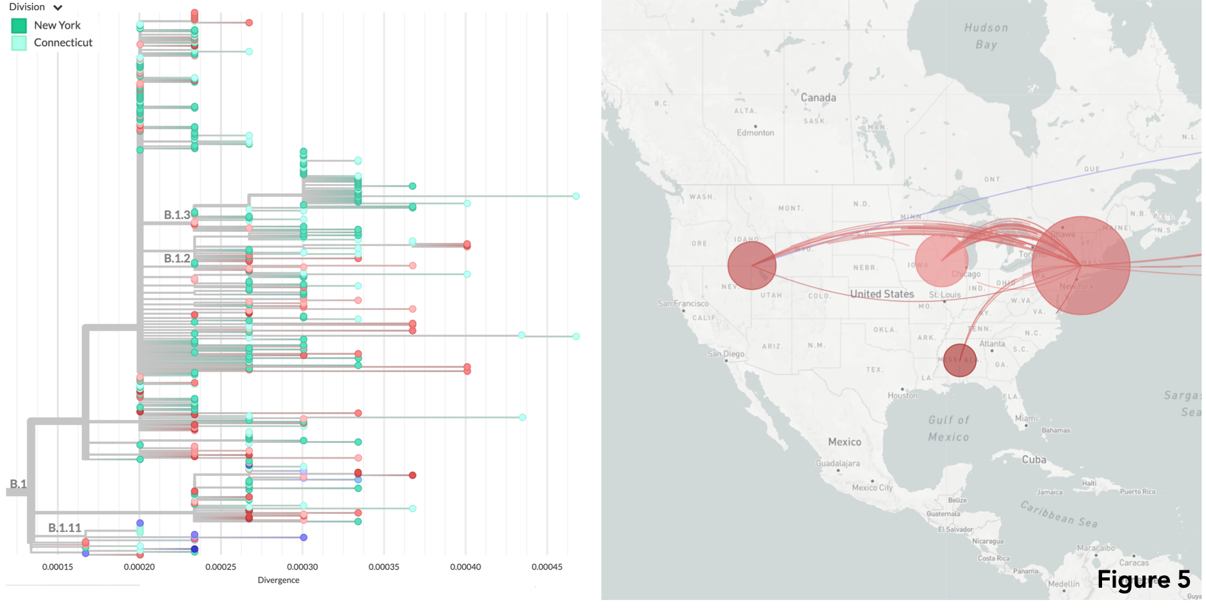Select the B.1.2 clade label
Image resolution: width=1206 pixels, height=609 pixels.
click(176, 258)
